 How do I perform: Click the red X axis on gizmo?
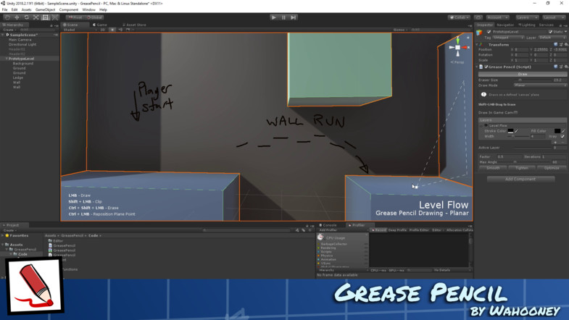click(x=465, y=48)
